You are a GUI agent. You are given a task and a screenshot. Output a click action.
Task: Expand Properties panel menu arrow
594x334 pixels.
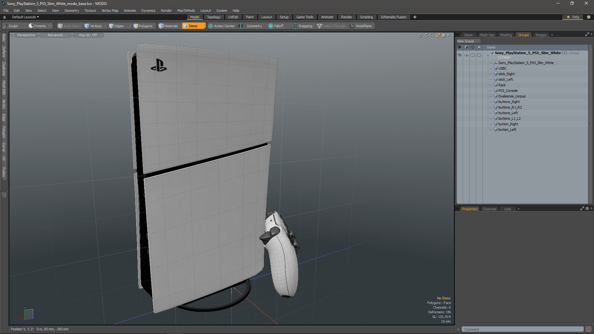(592, 209)
